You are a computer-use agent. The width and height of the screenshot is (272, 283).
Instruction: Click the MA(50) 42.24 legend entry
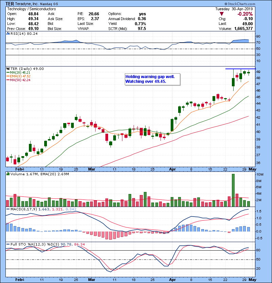tap(19, 80)
